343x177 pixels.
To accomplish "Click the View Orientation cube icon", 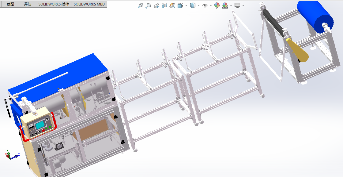I will 179,5.
